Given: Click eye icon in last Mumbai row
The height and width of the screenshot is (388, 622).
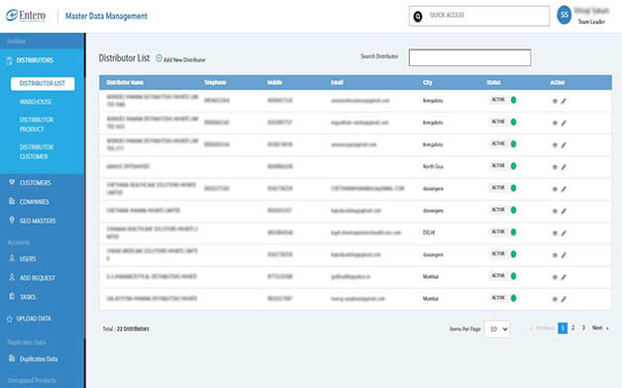Looking at the screenshot, I should [555, 299].
